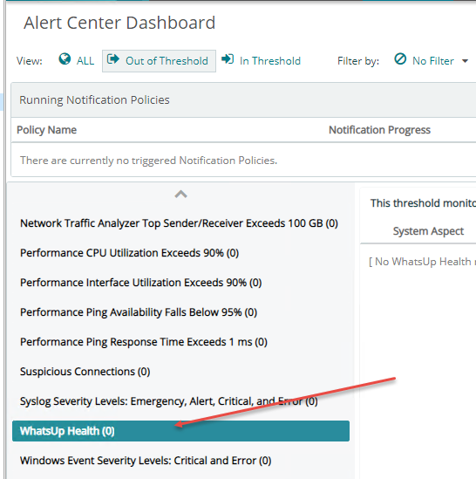Open the No Filter option

(x=433, y=61)
